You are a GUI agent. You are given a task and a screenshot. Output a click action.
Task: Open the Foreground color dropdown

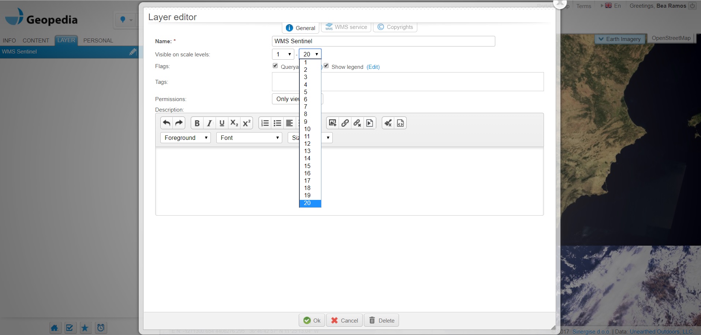pos(186,138)
